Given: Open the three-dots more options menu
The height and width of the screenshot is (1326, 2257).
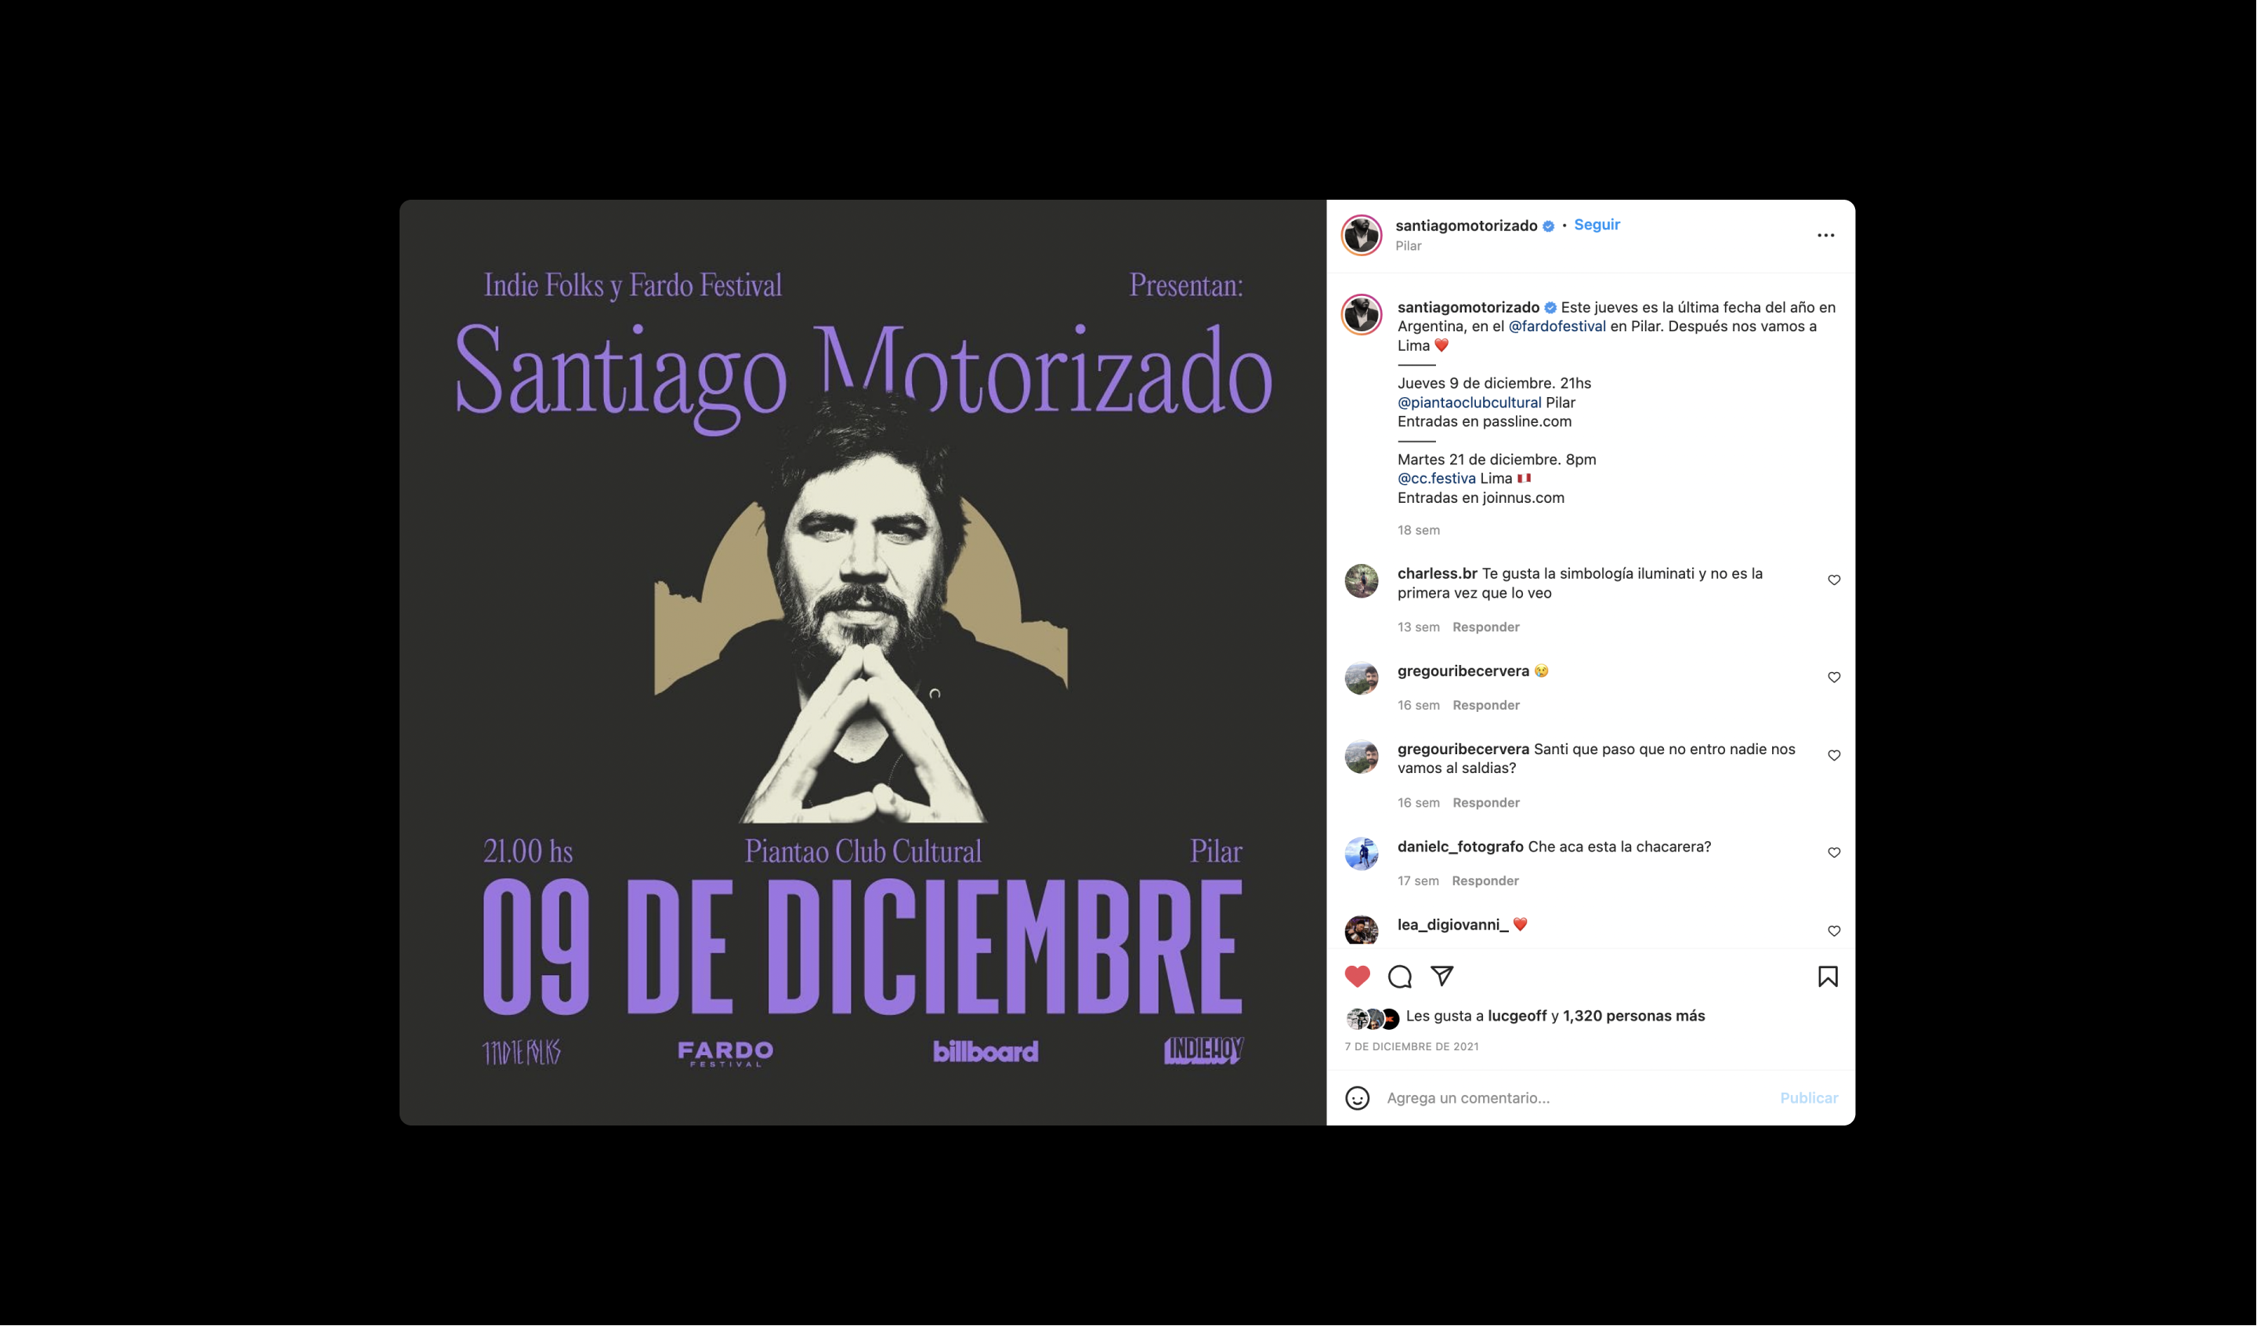Looking at the screenshot, I should click(1825, 236).
